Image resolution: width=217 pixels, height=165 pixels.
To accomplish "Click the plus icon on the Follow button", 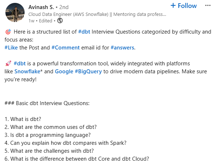I will coord(173,6).
